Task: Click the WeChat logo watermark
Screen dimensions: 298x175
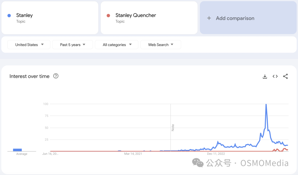Action: click(x=198, y=163)
